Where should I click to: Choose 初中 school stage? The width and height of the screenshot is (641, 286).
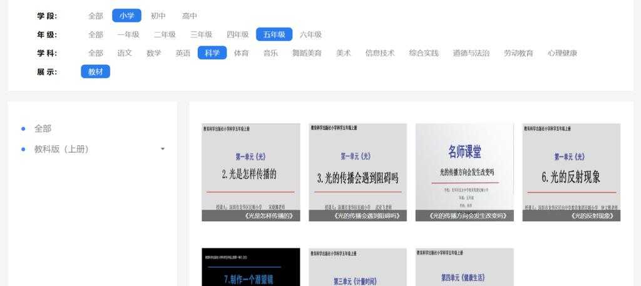(158, 16)
